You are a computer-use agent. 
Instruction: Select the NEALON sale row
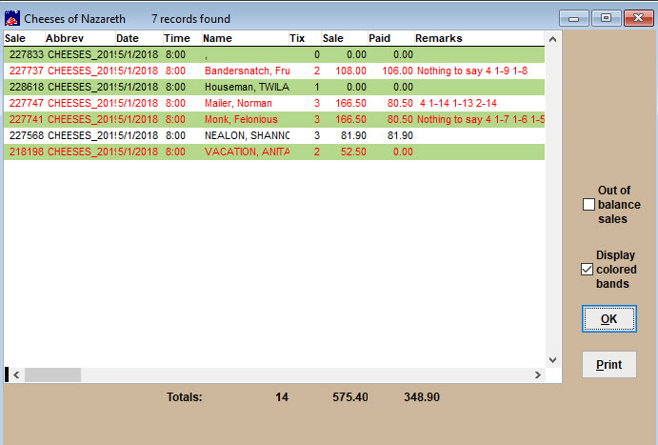pyautogui.click(x=246, y=136)
